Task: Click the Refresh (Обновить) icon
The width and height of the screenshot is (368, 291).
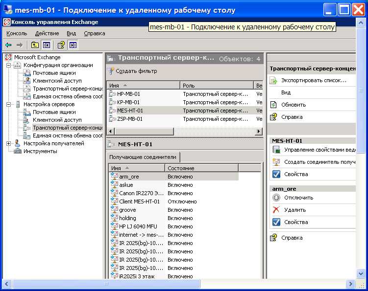Action: (273, 105)
